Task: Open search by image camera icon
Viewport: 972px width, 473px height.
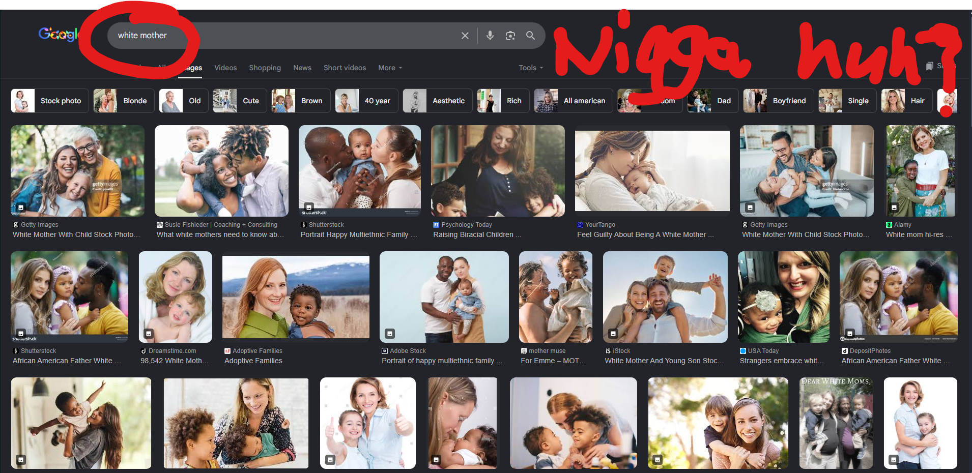Action: pyautogui.click(x=510, y=36)
